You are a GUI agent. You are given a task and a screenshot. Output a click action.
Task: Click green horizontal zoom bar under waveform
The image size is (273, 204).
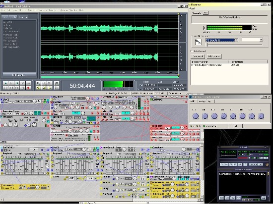(110, 77)
